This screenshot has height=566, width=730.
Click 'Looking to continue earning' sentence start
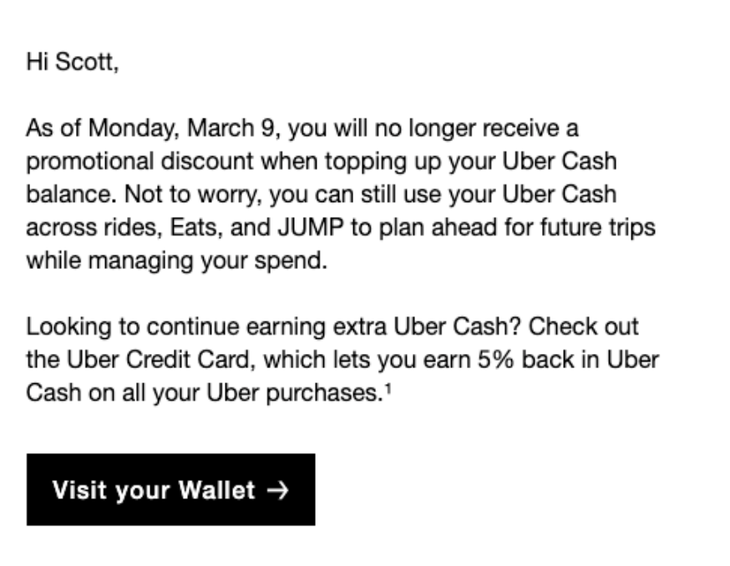(175, 326)
